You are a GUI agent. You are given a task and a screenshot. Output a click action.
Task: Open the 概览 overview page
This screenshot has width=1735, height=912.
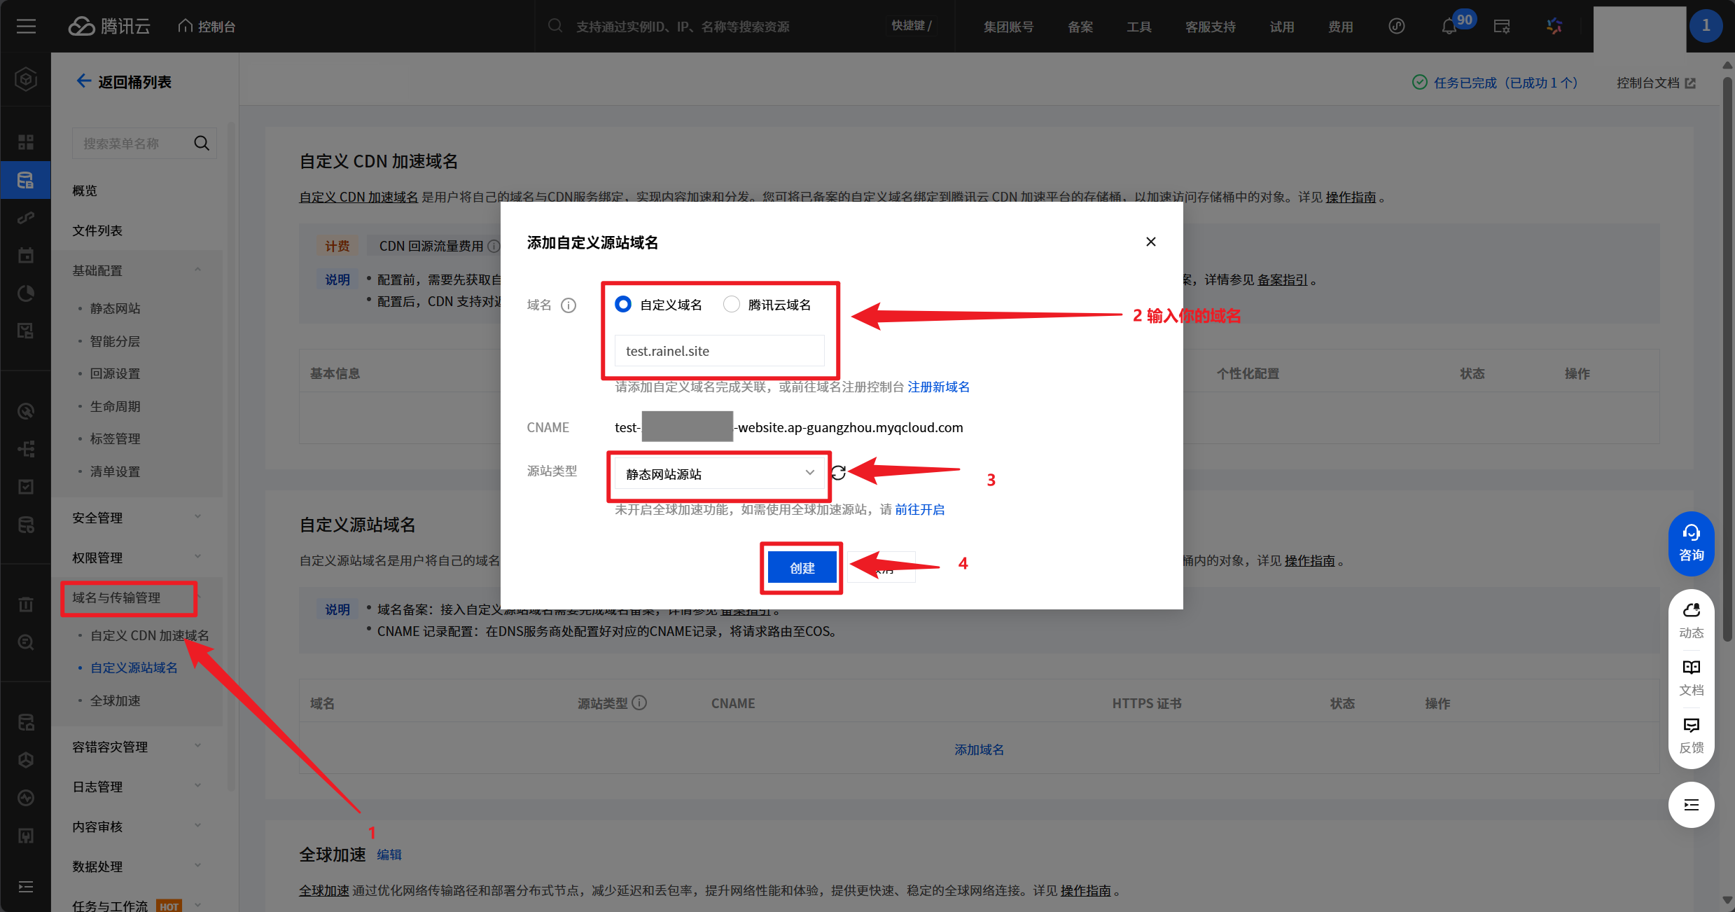pos(85,191)
